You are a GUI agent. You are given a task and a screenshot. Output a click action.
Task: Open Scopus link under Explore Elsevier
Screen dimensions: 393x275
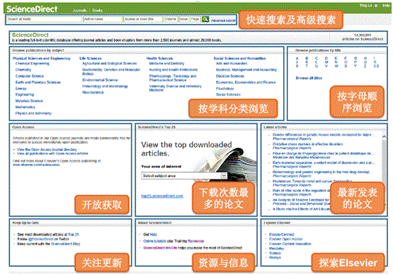(x=275, y=253)
